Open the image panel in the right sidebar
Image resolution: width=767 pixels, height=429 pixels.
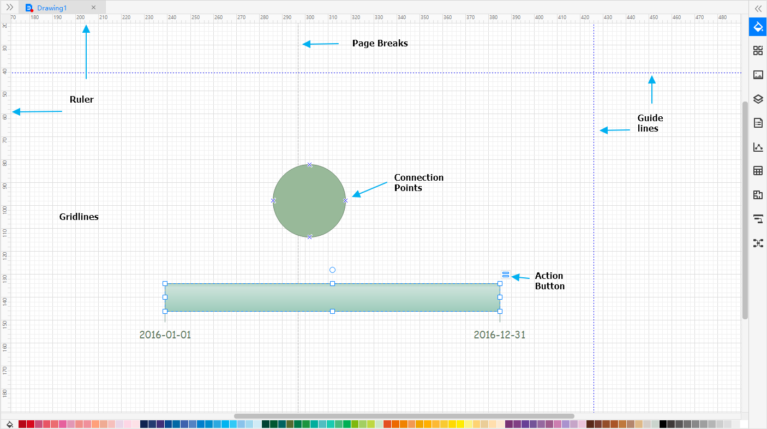(758, 75)
